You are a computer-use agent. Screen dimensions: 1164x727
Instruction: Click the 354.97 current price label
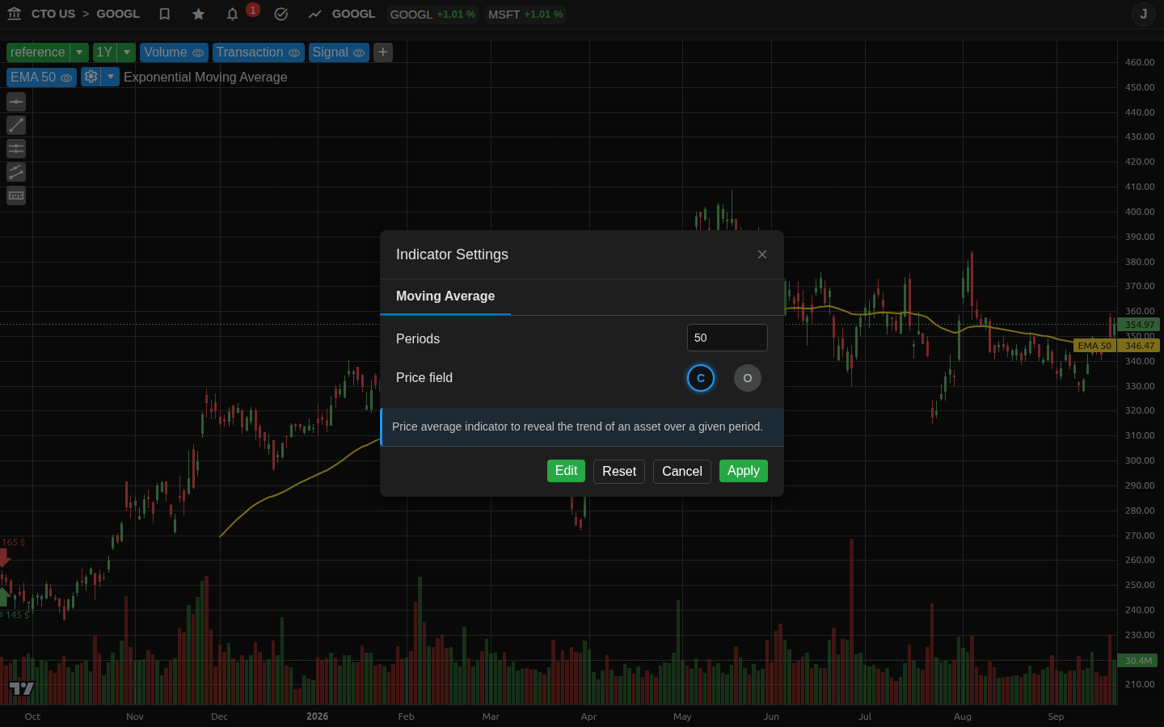tap(1139, 325)
